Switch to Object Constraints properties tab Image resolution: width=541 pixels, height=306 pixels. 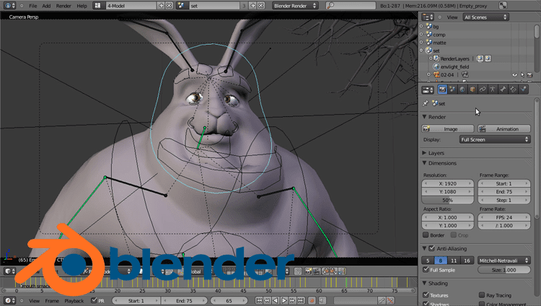[483, 89]
